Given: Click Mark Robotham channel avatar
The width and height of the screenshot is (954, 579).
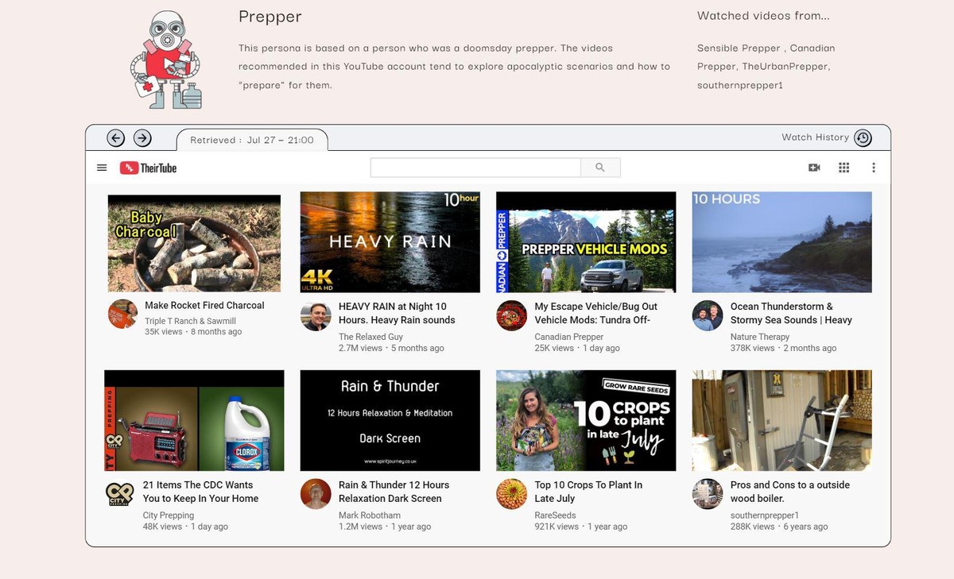Looking at the screenshot, I should point(316,494).
